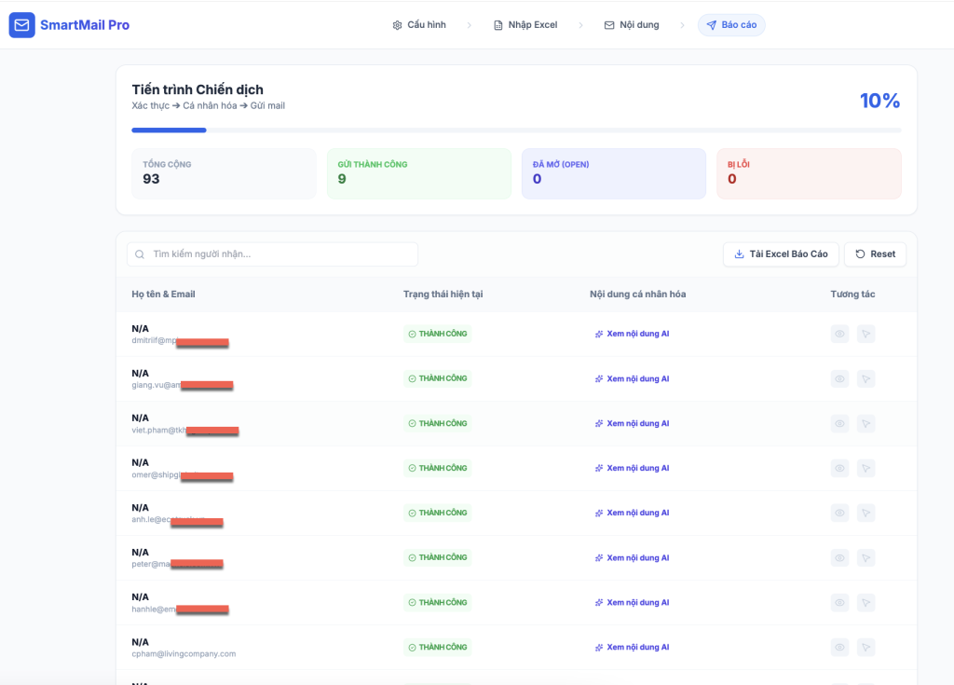The width and height of the screenshot is (954, 685).
Task: Click the success check icon for anh.le
Action: 412,513
